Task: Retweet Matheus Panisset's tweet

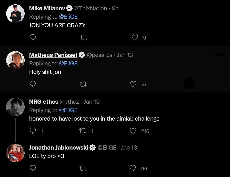Action: coord(83,84)
